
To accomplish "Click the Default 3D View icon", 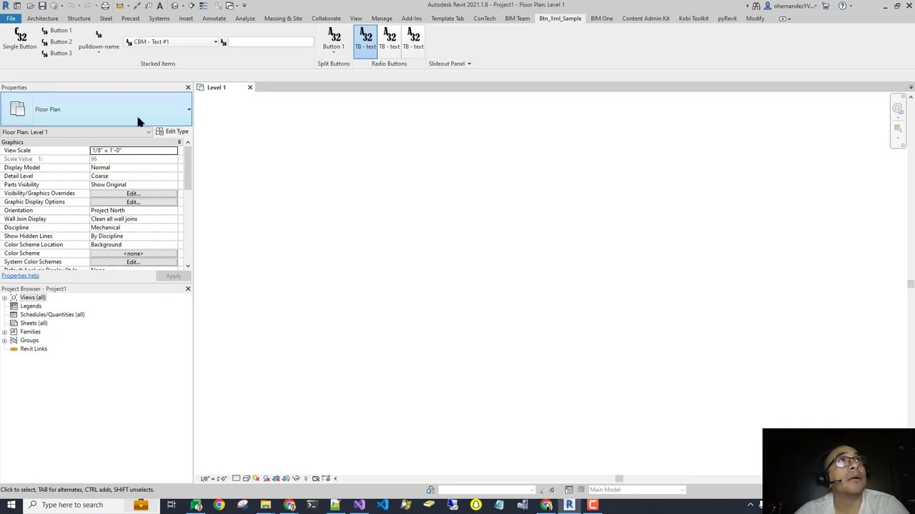I will point(175,6).
